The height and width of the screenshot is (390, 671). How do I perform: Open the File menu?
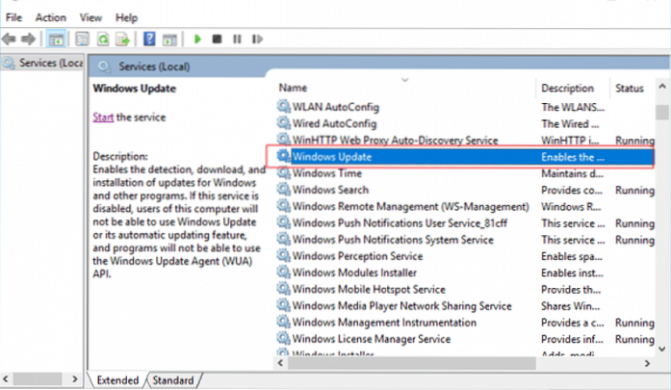[x=13, y=17]
